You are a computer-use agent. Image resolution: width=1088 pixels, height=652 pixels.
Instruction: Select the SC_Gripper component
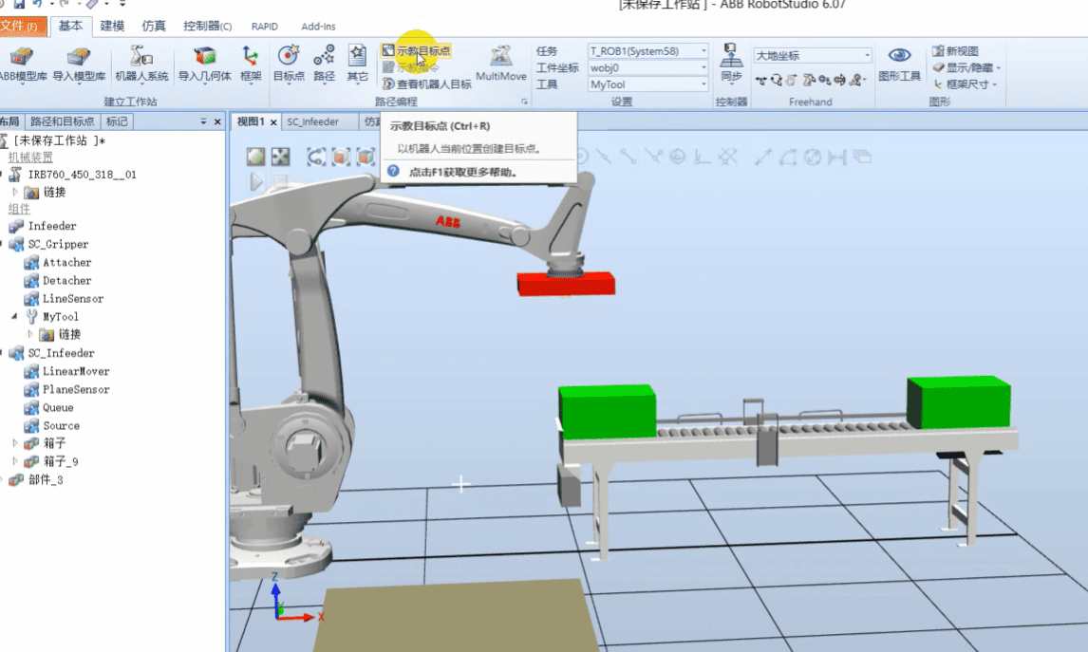tap(48, 244)
